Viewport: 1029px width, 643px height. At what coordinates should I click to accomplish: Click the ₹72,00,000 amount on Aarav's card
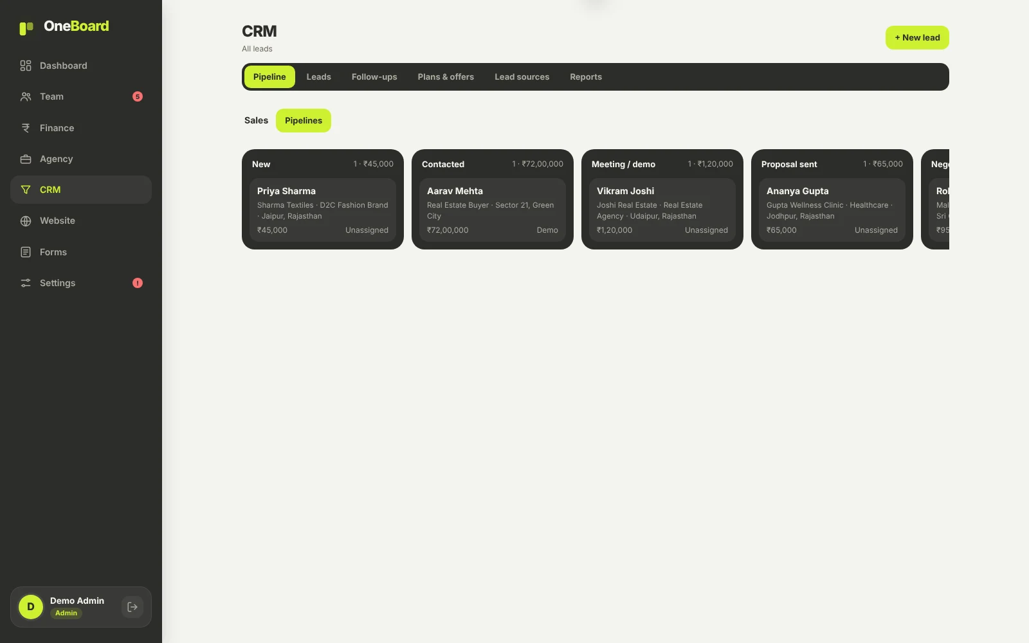448,230
